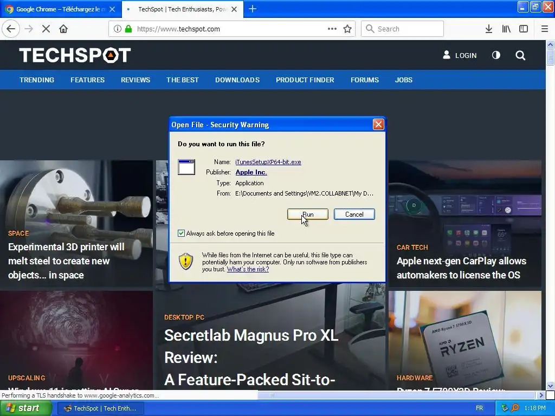
Task: Click horizontal scrollbar right arrow
Action: click(541, 395)
